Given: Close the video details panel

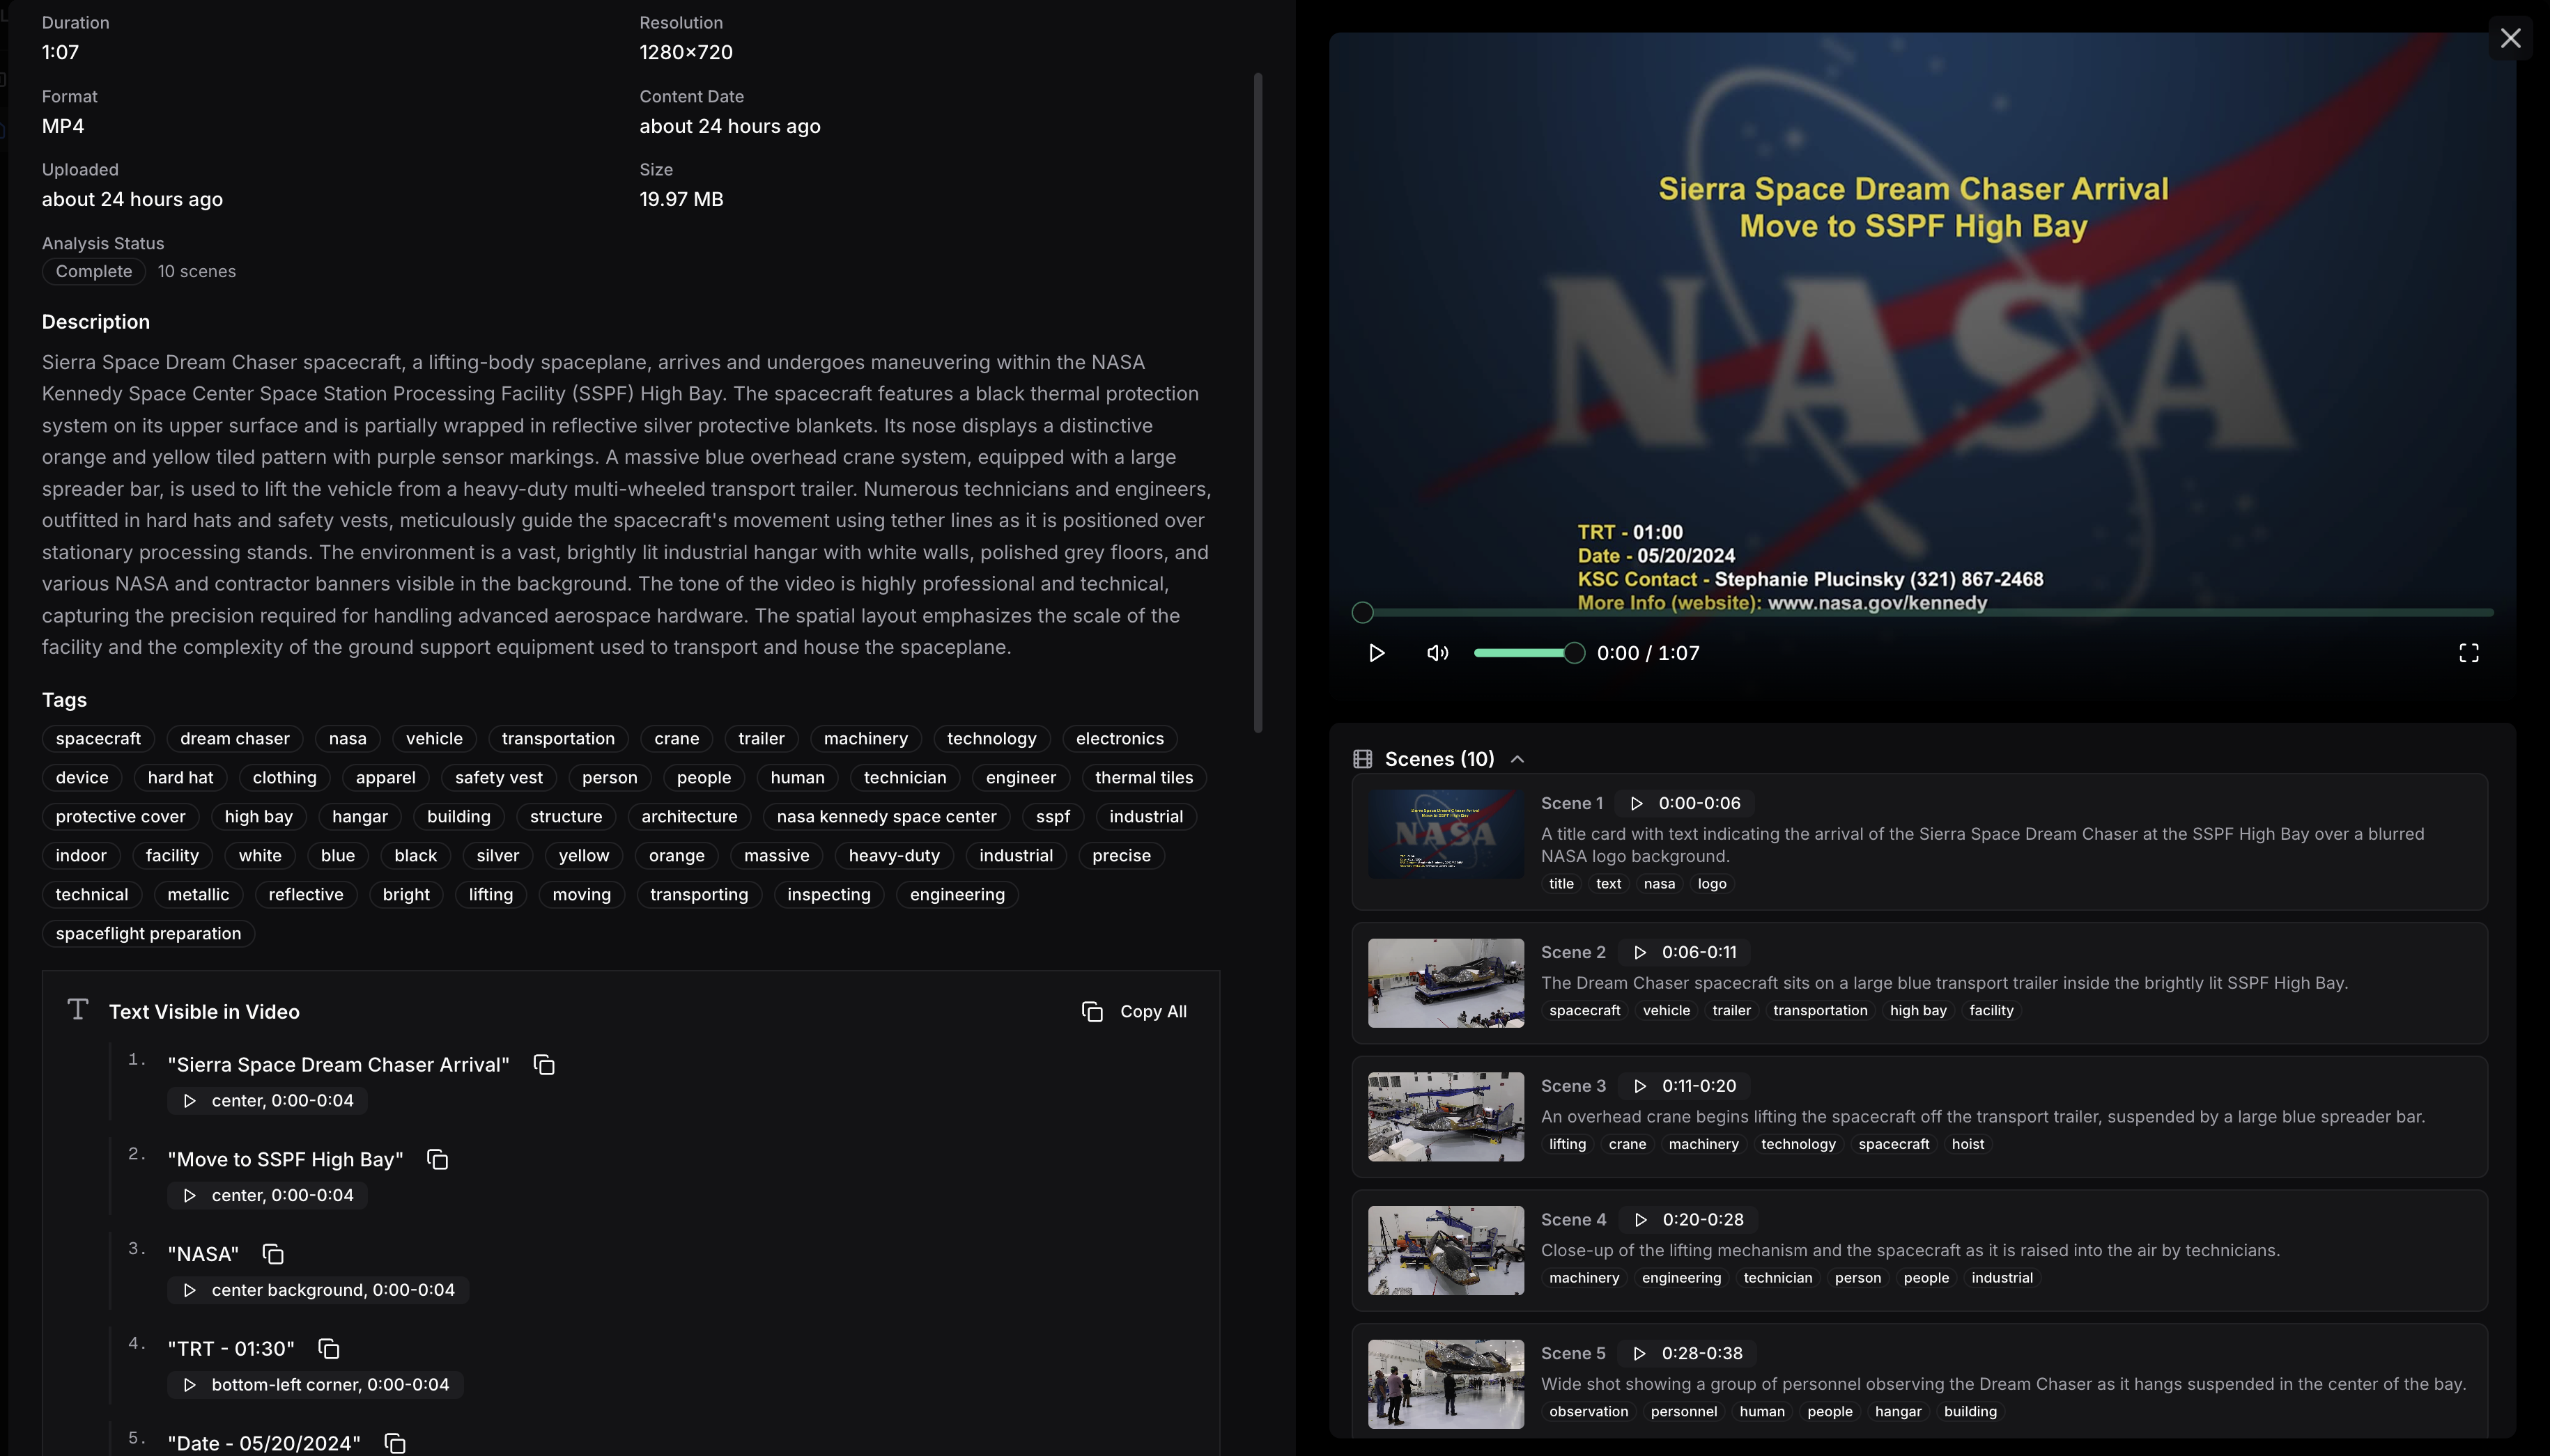Looking at the screenshot, I should point(2511,37).
